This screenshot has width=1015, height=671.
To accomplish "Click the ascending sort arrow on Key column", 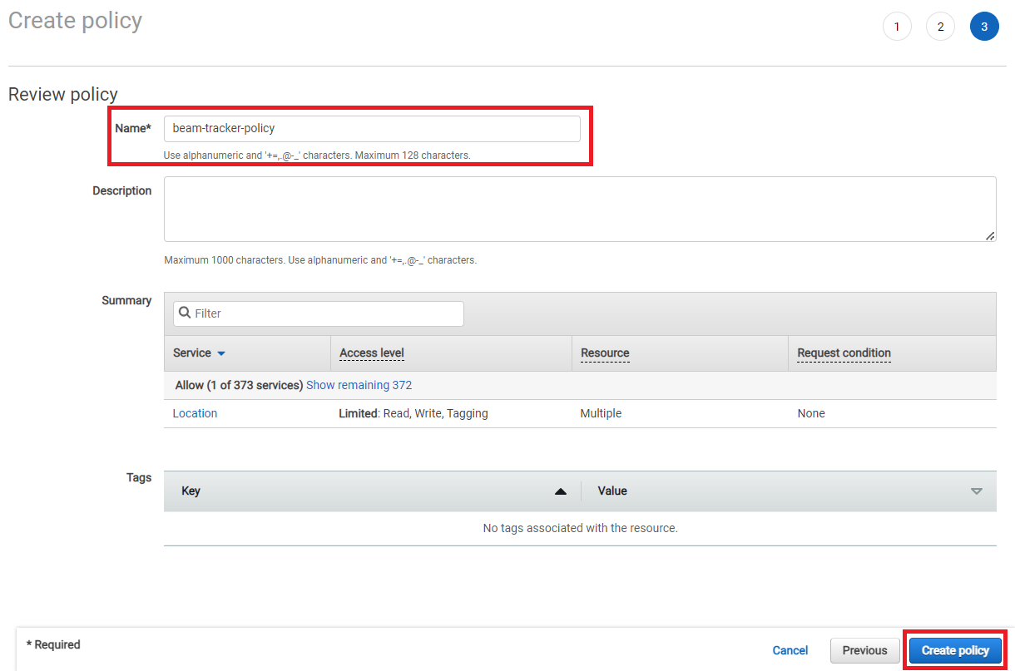I will click(560, 491).
